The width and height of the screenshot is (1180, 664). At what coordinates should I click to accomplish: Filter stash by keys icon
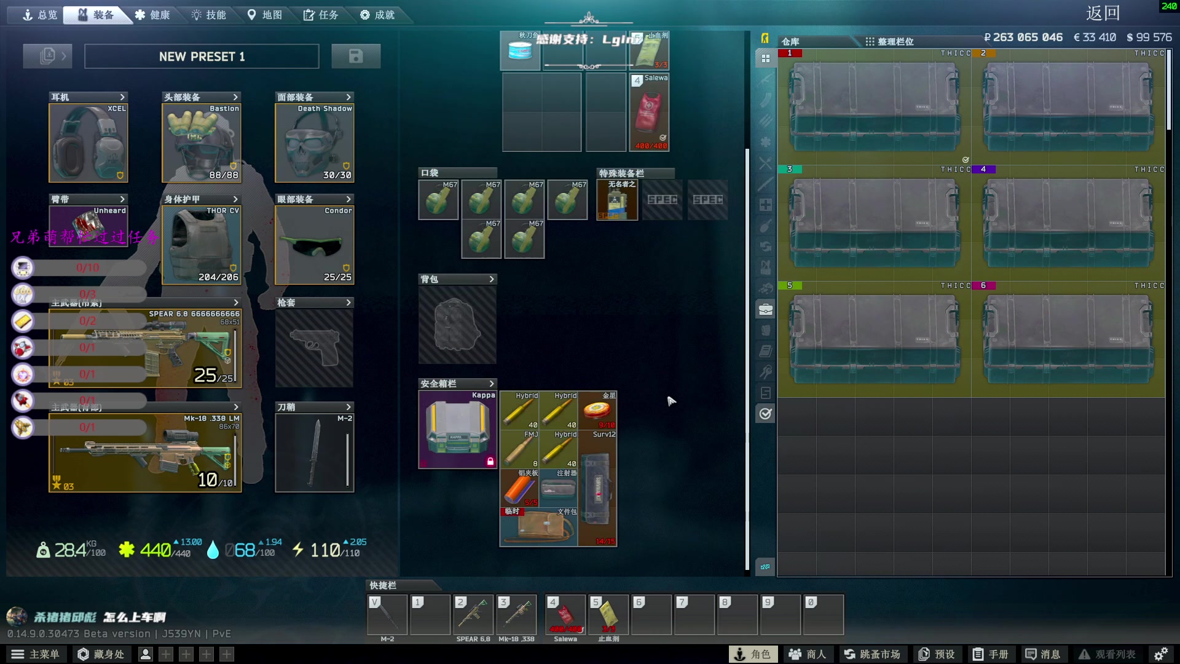click(765, 372)
